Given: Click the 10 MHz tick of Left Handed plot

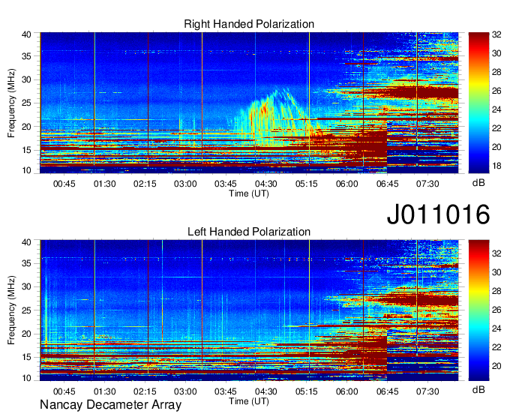Looking at the screenshot, I should click(x=26, y=378).
